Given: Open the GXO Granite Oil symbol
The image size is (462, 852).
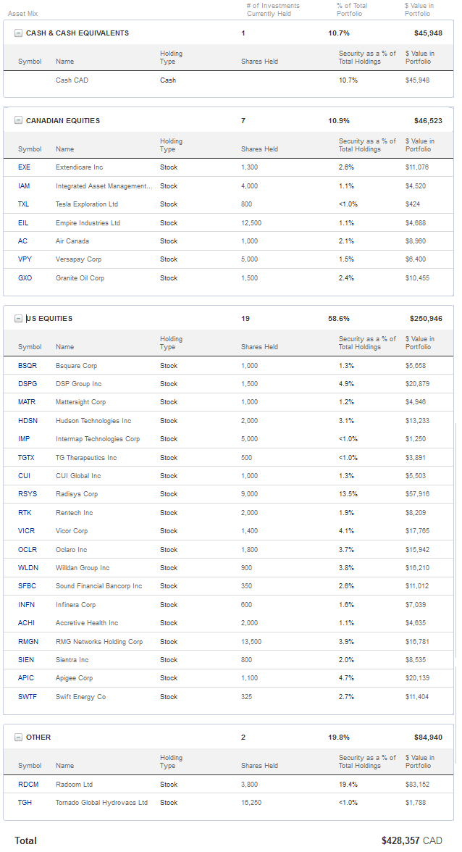Looking at the screenshot, I should [x=25, y=278].
